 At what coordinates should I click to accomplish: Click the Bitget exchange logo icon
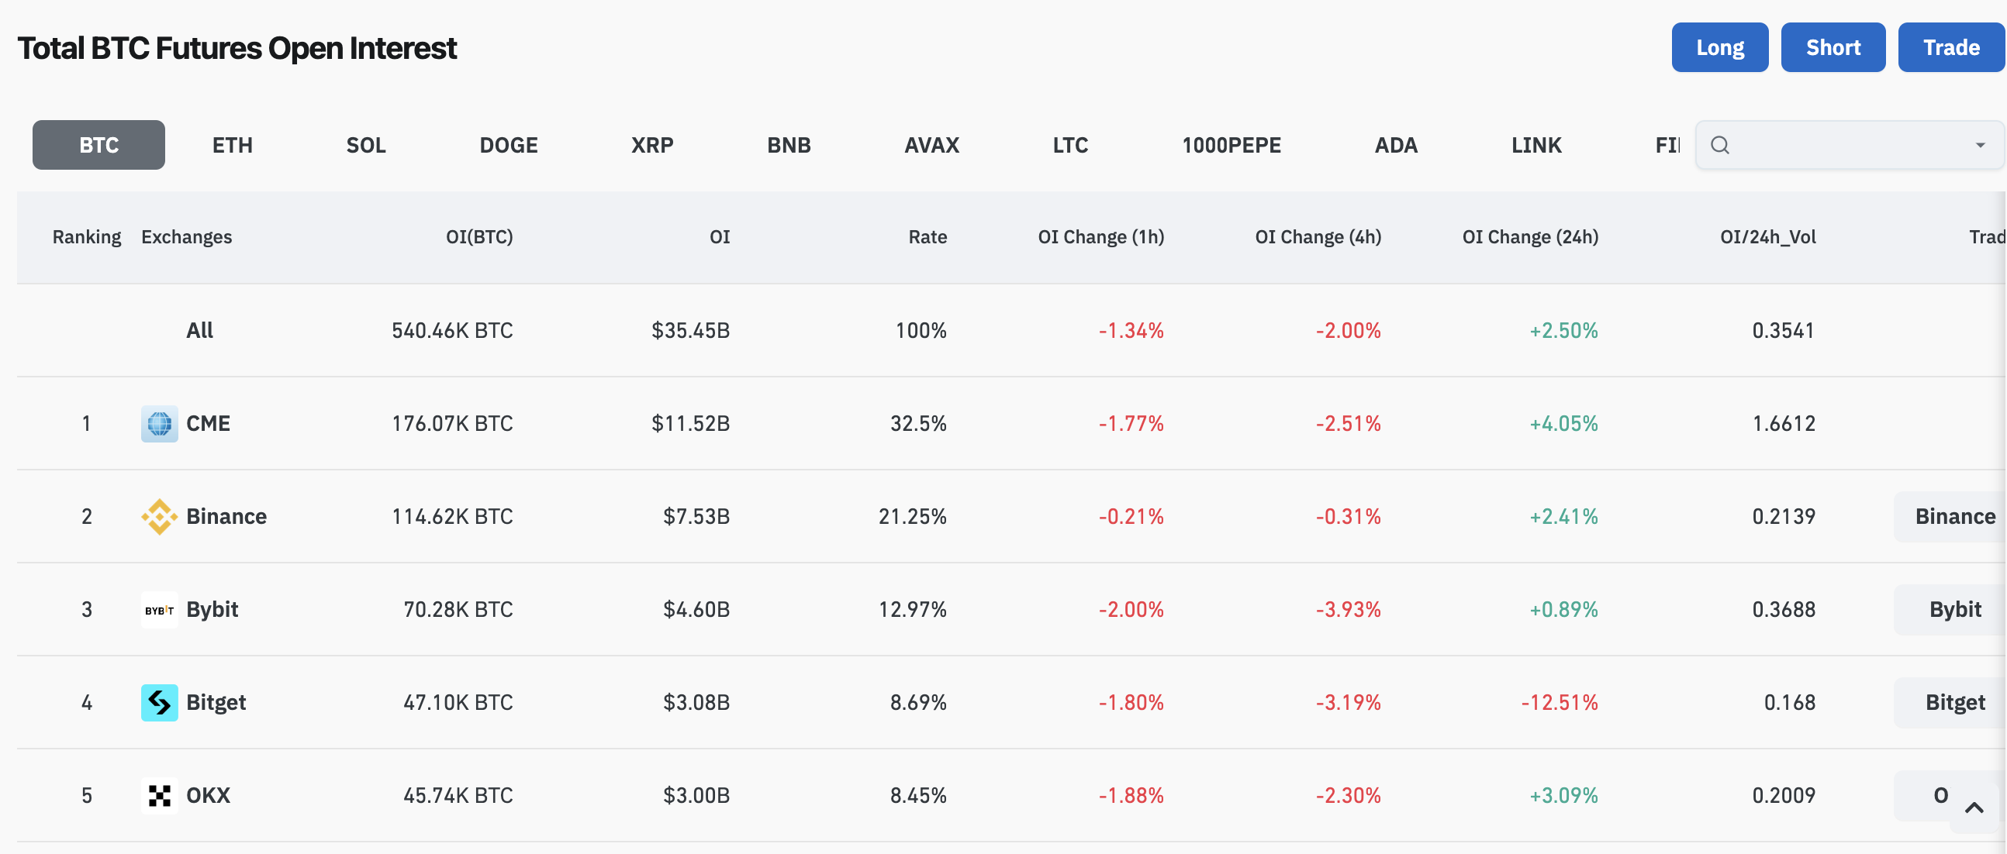pyautogui.click(x=159, y=702)
